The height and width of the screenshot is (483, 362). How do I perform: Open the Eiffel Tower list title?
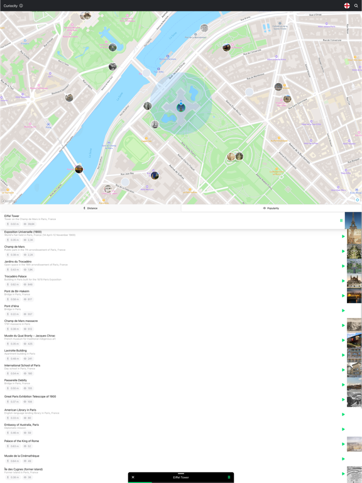point(12,216)
